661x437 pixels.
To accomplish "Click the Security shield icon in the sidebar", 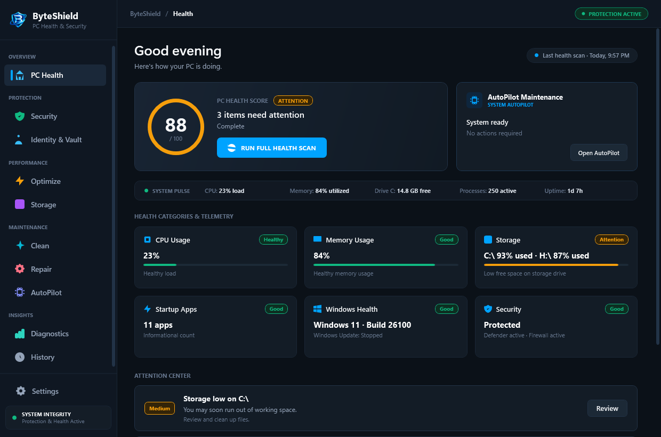I will pyautogui.click(x=20, y=116).
